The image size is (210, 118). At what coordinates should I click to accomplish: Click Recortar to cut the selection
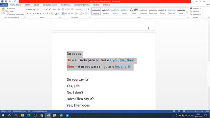click(11, 9)
